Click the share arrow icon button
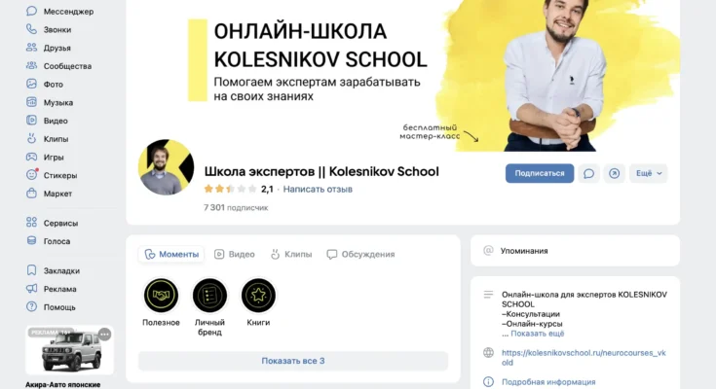The width and height of the screenshot is (716, 389). pos(614,173)
